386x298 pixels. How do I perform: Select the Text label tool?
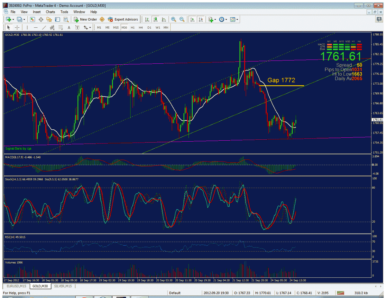point(69,28)
